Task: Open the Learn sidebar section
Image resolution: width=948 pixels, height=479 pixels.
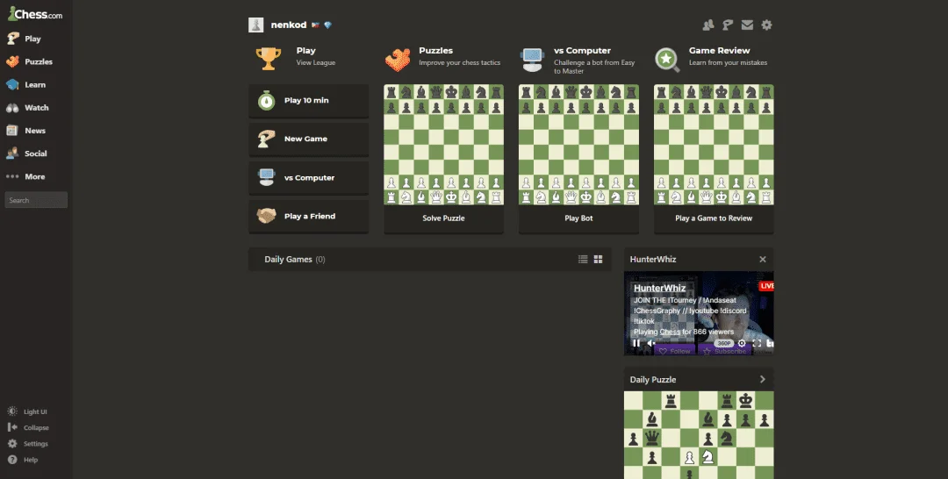Action: coord(36,84)
